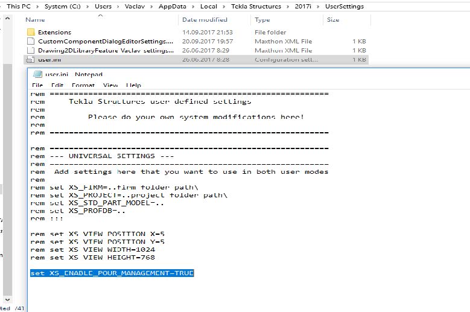The height and width of the screenshot is (312, 470).
Task: Sort files by Type column
Action: click(x=262, y=19)
